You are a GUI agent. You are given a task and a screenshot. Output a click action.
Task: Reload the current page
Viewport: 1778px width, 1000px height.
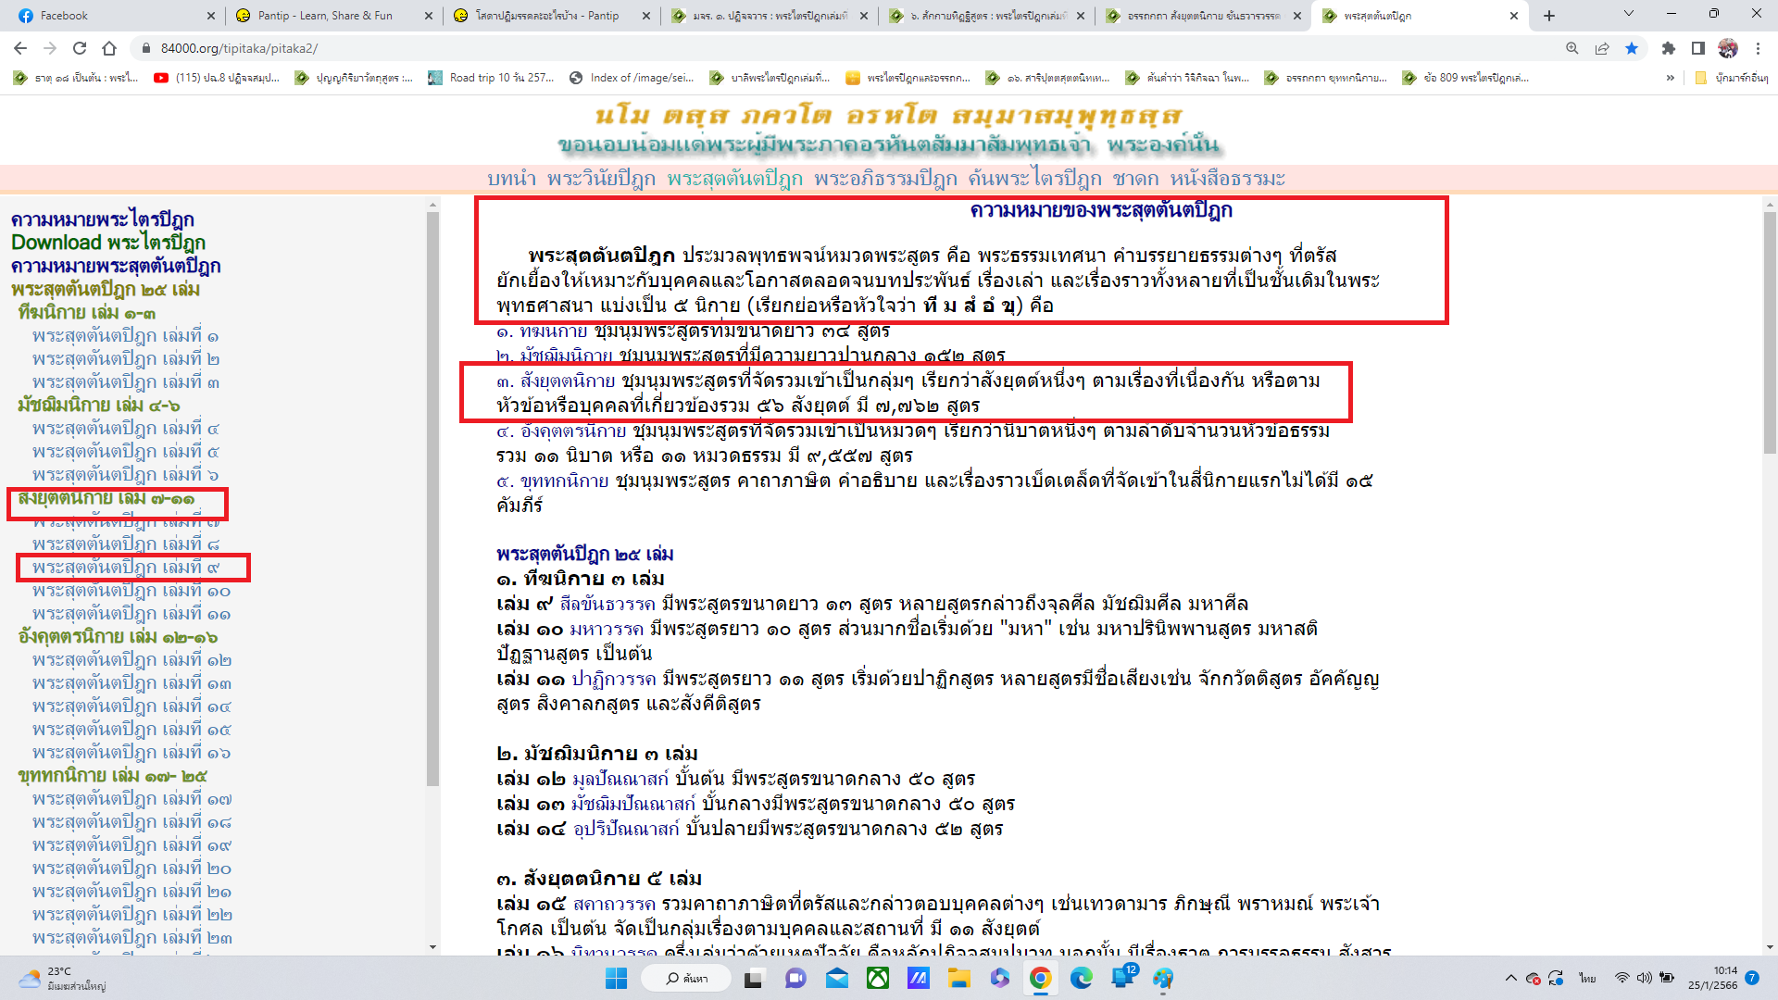pyautogui.click(x=80, y=48)
